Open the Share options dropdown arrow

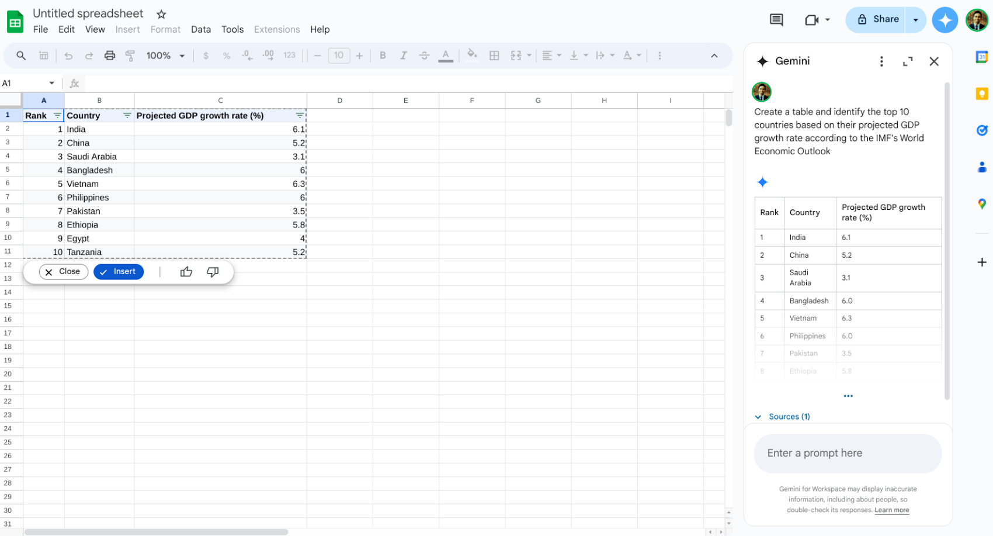click(x=915, y=20)
